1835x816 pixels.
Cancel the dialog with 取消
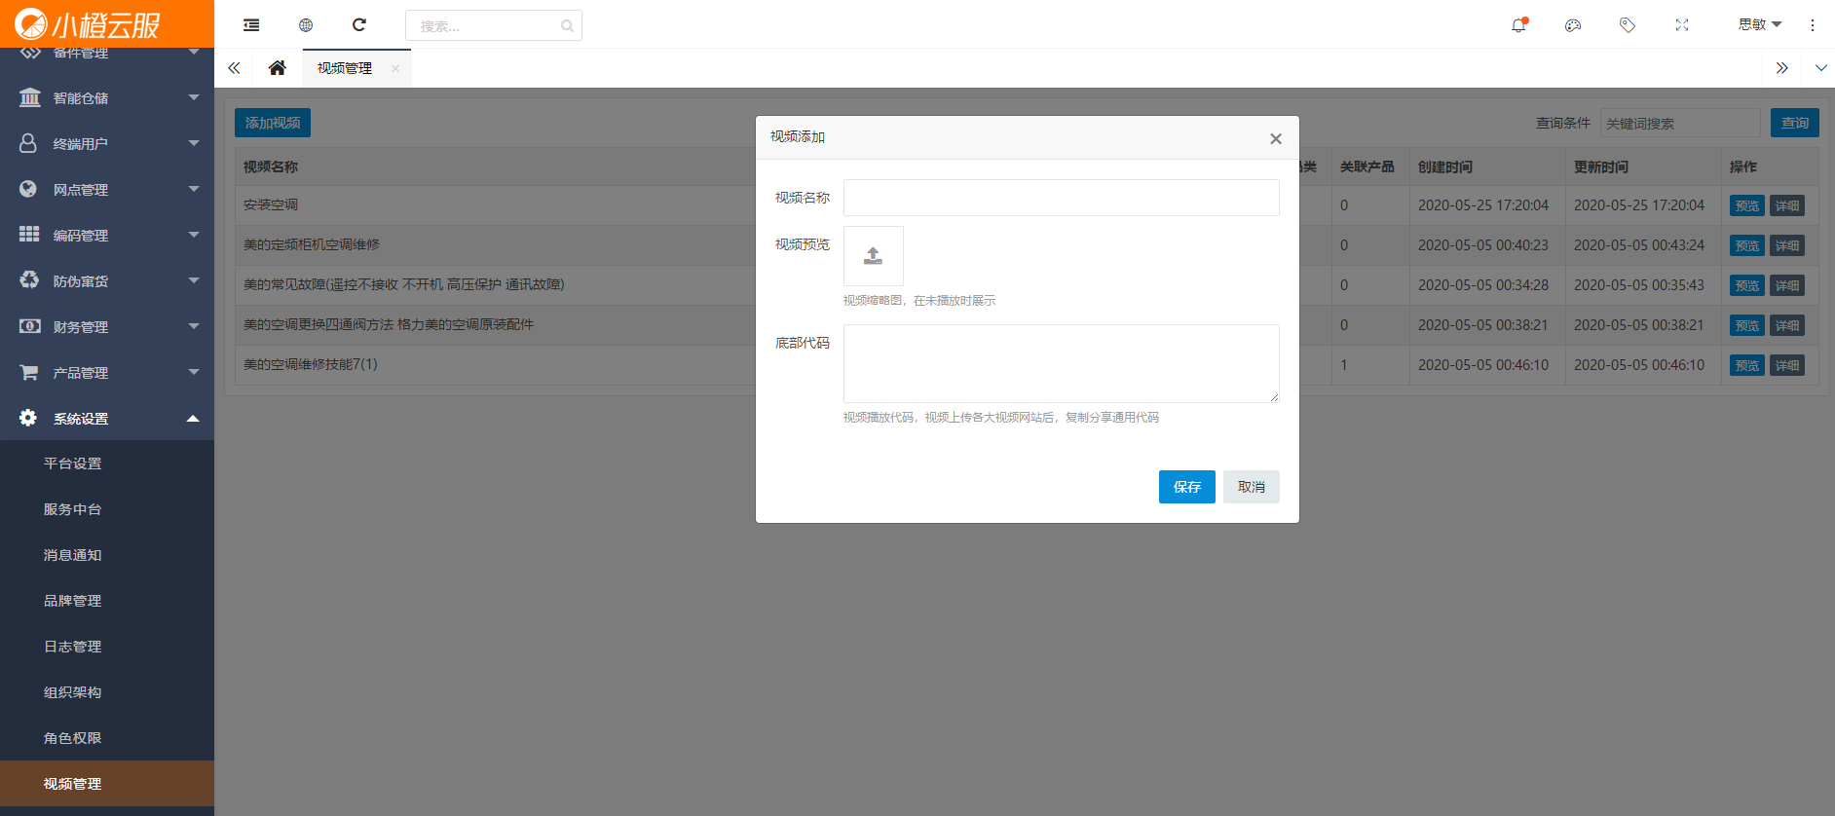tap(1252, 487)
